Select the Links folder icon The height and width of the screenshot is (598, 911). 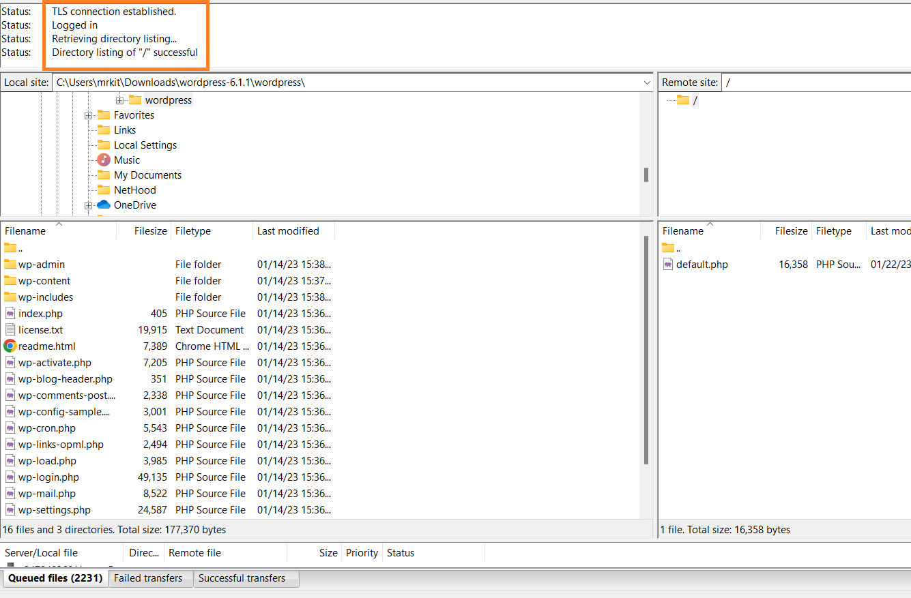point(104,130)
